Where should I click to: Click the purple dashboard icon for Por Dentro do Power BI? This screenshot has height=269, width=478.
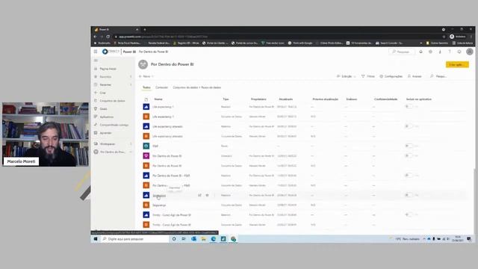pyautogui.click(x=146, y=156)
